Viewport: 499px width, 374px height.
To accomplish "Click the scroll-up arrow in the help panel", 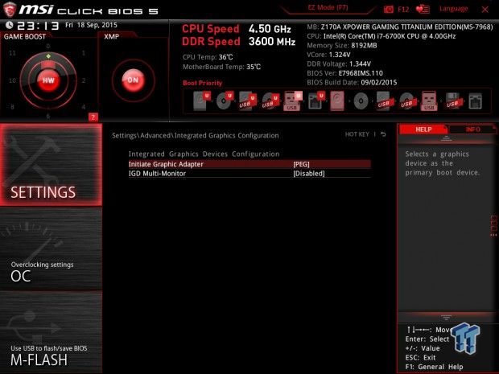I will click(x=446, y=138).
